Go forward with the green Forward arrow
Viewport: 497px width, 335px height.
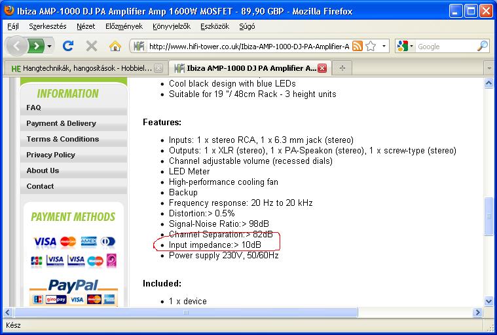click(36, 47)
